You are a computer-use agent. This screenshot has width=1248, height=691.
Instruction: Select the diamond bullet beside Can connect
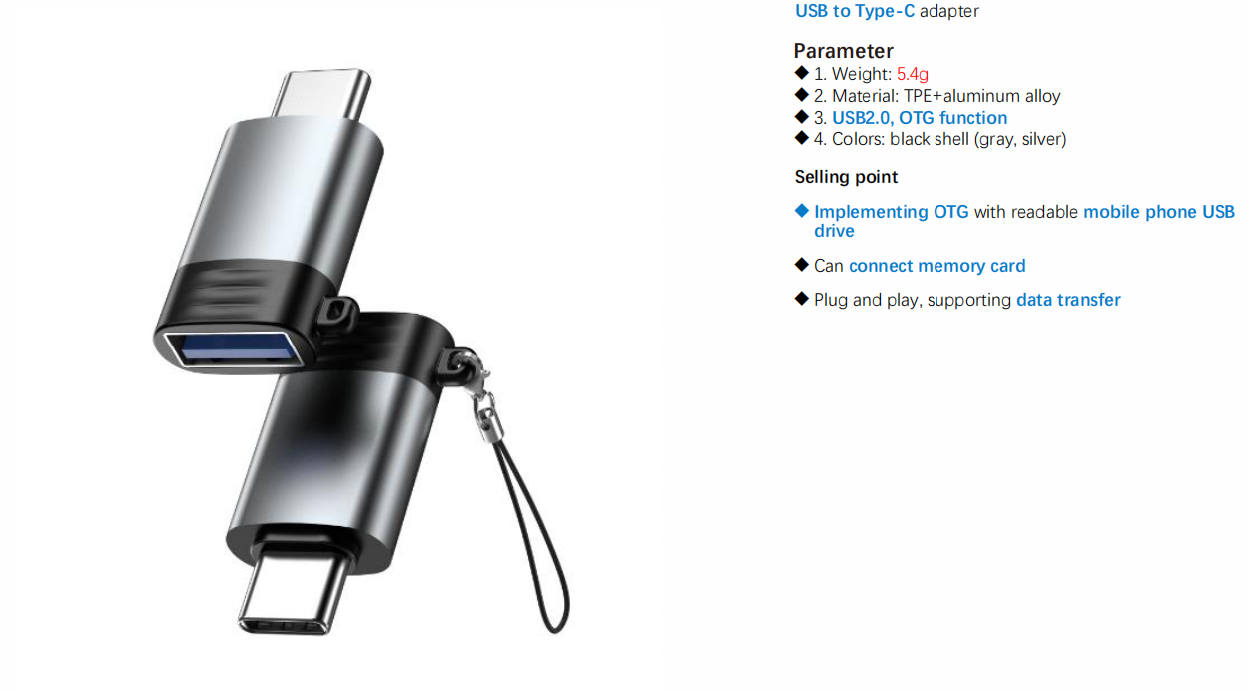pos(801,265)
